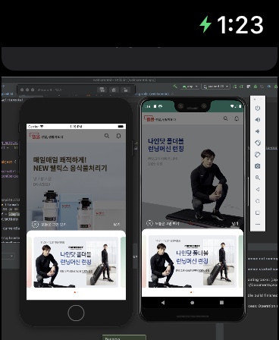Tap notification bell in iOS app header
This screenshot has height=340, width=279.
(118, 136)
